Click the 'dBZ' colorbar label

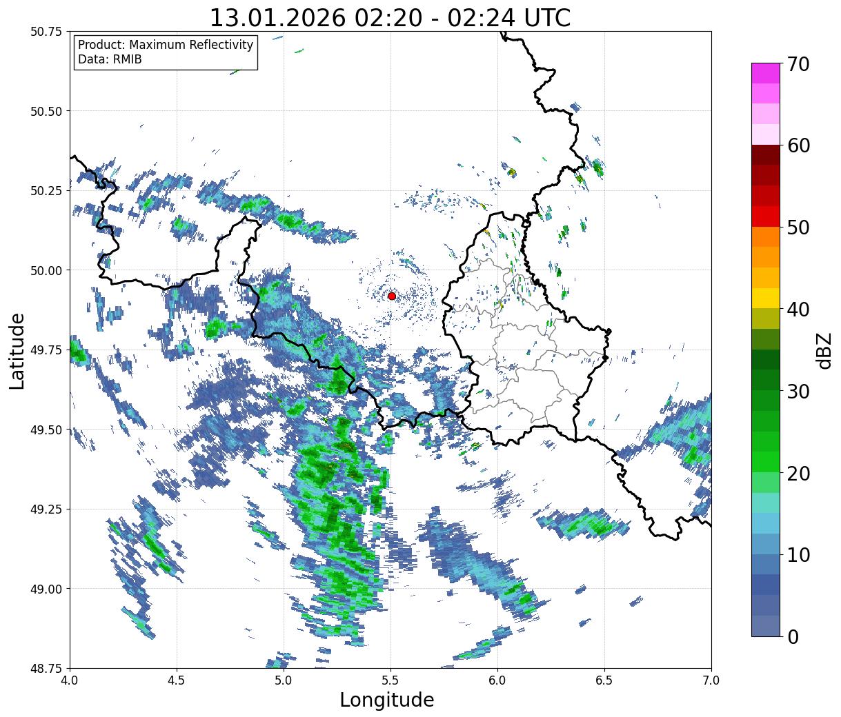824,350
